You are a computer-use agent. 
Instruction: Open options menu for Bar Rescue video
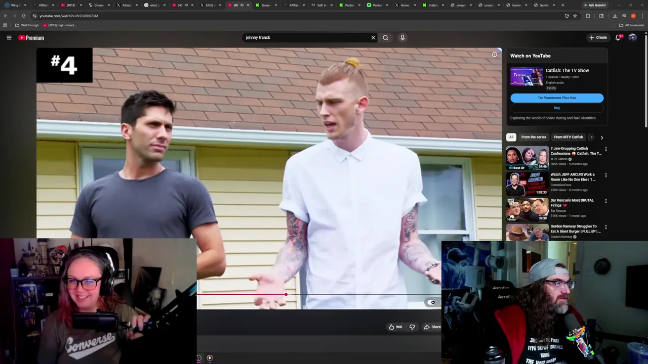(x=605, y=201)
